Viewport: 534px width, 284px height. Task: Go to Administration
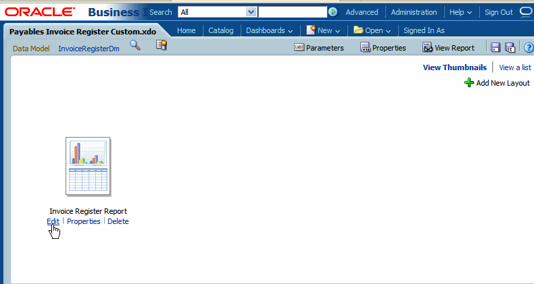(414, 12)
